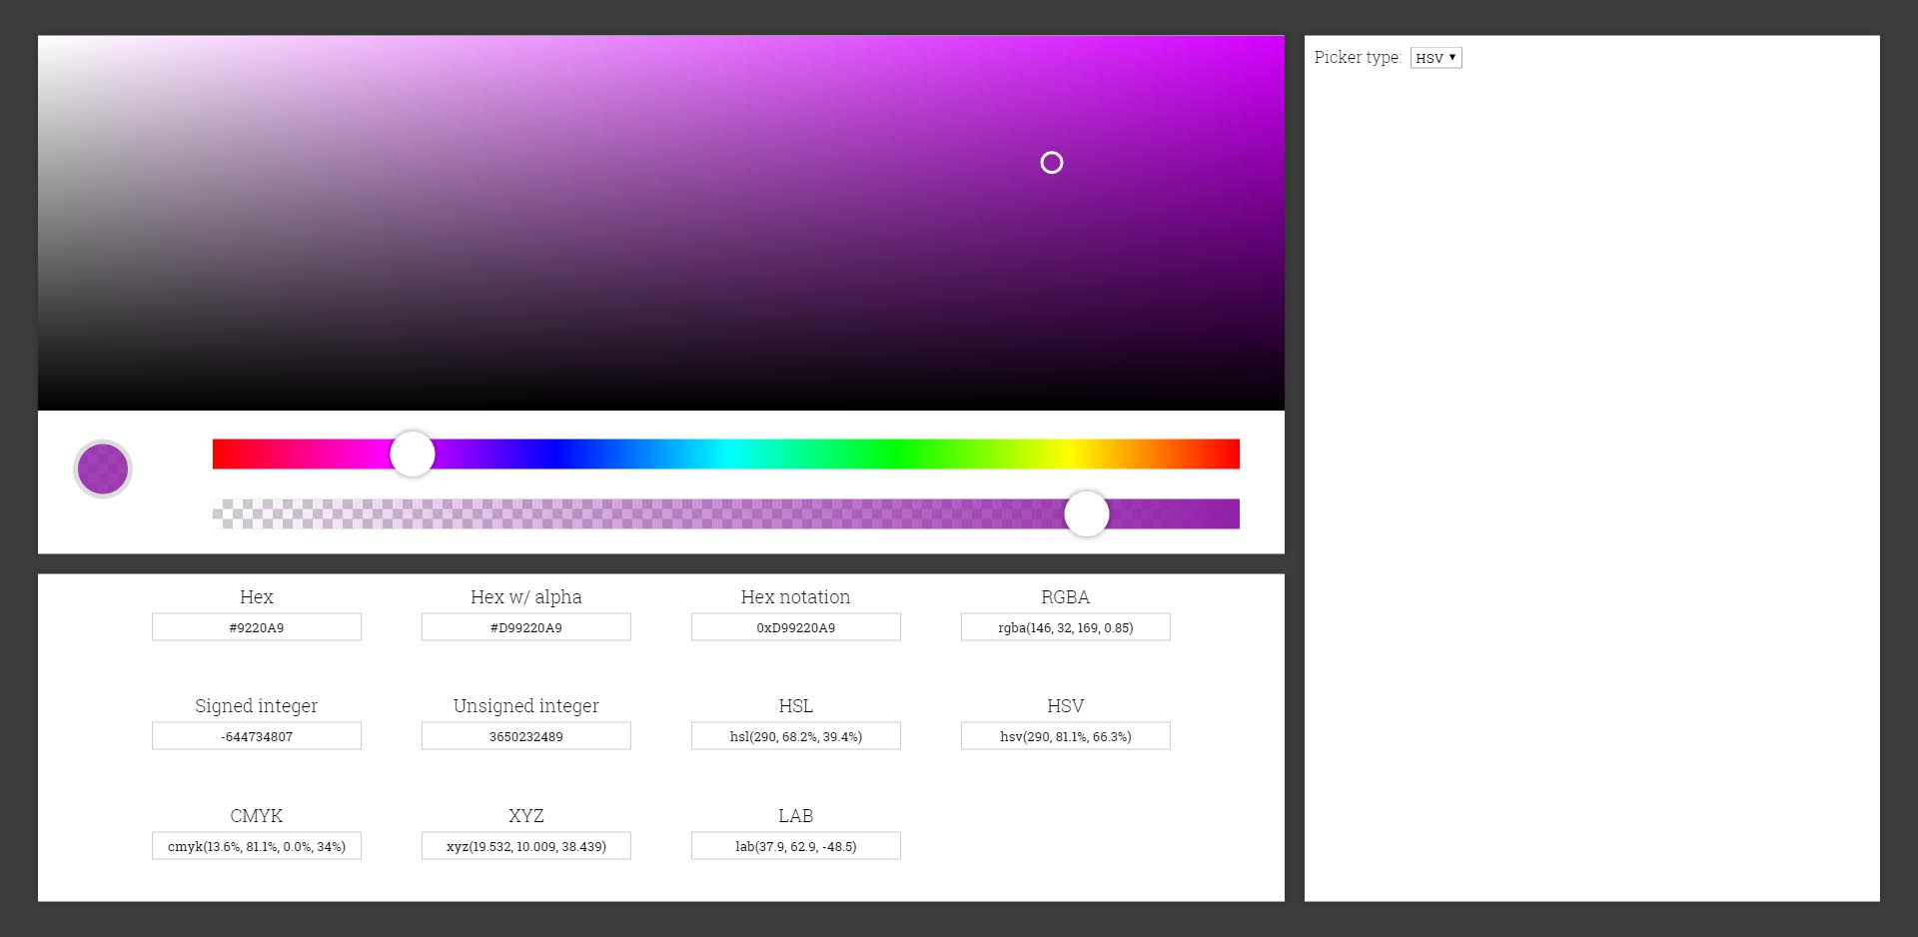Click the purple color preview swatch
Image resolution: width=1918 pixels, height=937 pixels.
point(103,468)
